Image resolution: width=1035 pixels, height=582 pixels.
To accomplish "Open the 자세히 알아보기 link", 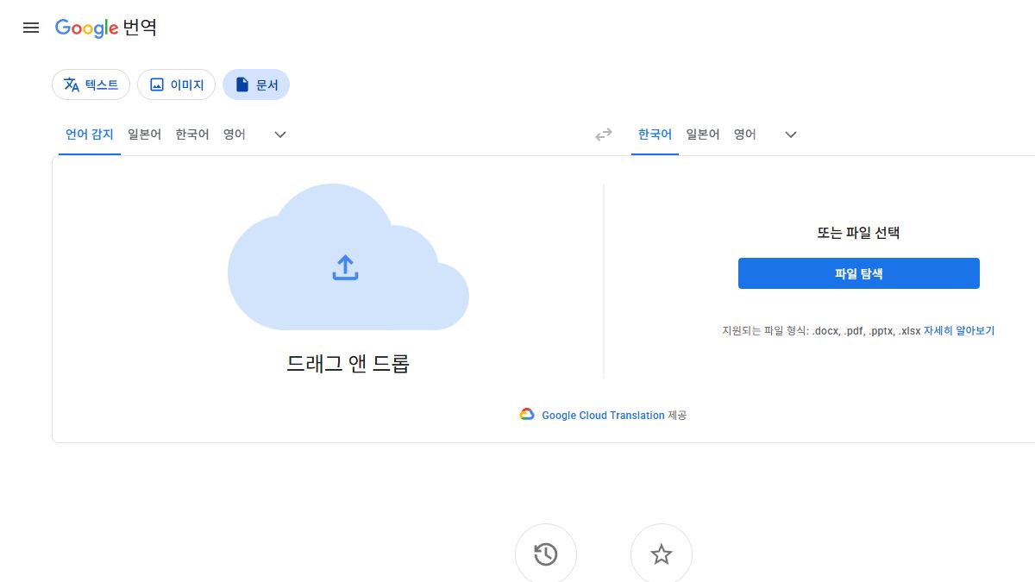I will [x=959, y=331].
